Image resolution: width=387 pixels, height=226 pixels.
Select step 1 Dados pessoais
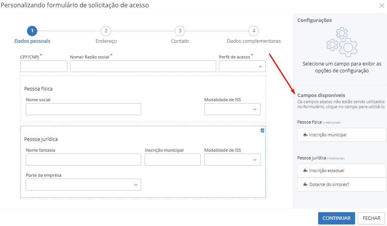click(32, 31)
